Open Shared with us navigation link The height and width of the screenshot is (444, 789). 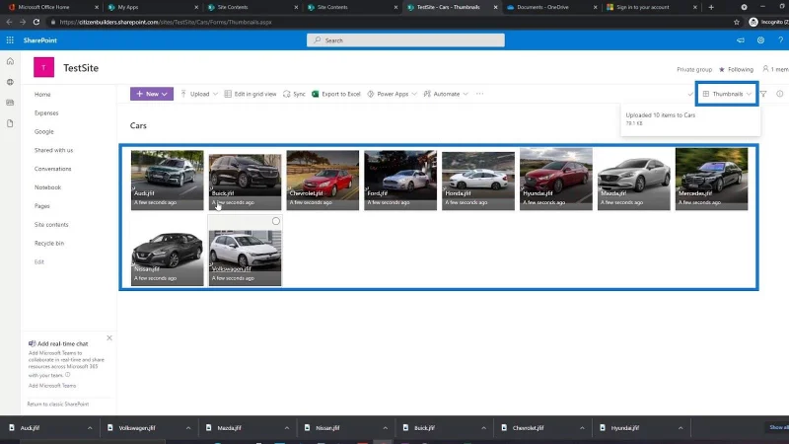pyautogui.click(x=53, y=150)
